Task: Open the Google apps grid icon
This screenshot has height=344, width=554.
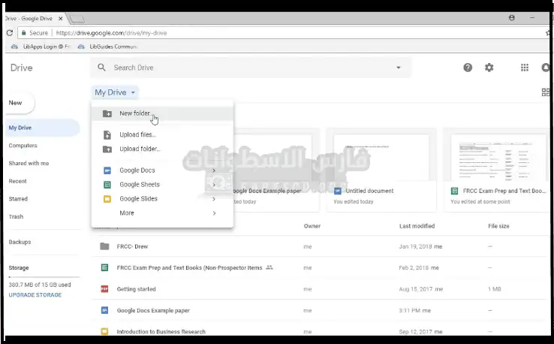Action: tap(525, 68)
